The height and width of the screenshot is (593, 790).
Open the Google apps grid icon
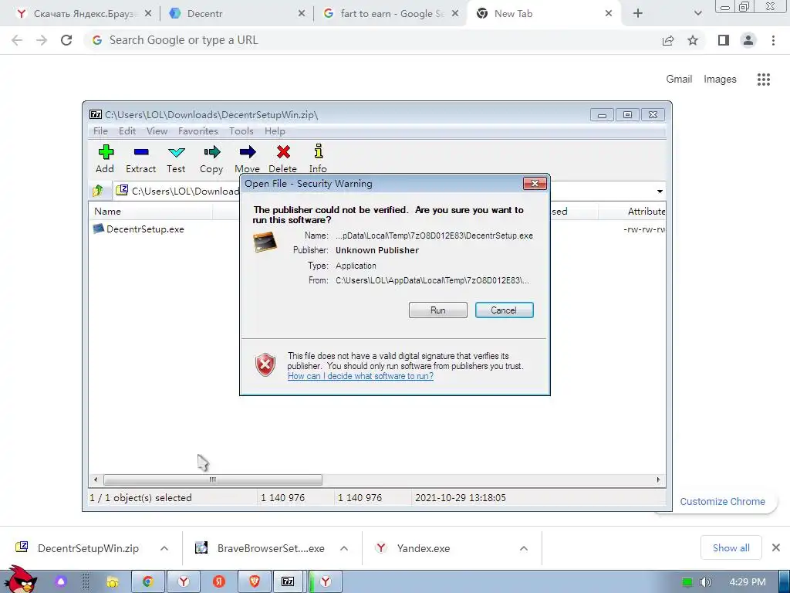(x=764, y=80)
